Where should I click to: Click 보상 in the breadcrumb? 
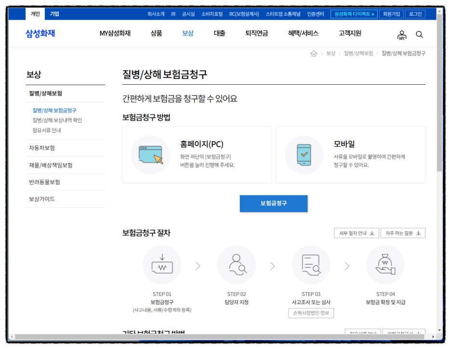331,53
